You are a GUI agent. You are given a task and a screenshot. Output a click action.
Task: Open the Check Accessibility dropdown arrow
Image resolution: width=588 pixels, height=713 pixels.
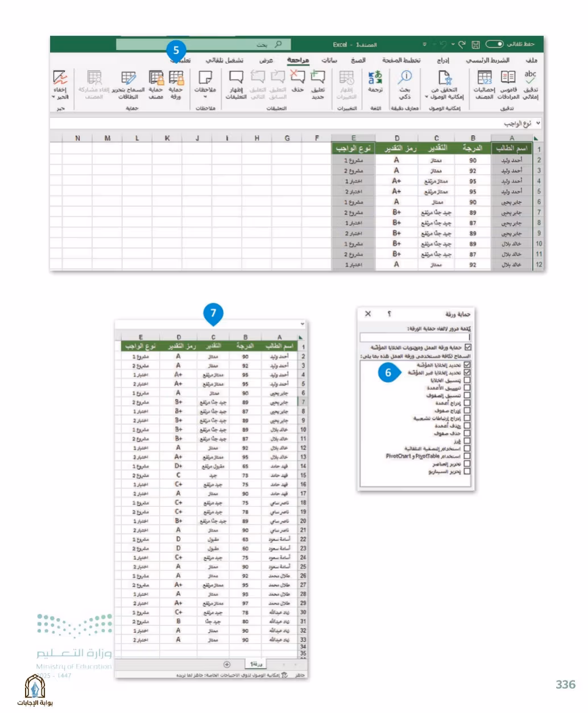point(426,97)
